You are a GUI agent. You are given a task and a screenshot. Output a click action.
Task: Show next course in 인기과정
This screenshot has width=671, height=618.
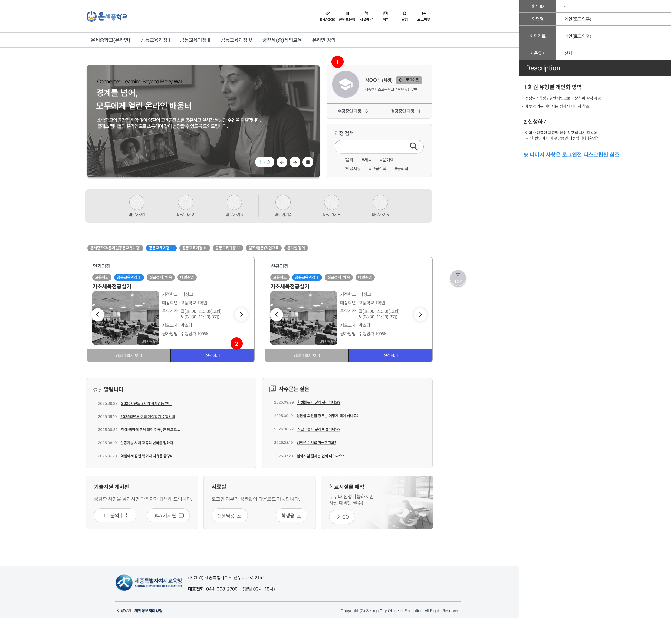pyautogui.click(x=241, y=315)
